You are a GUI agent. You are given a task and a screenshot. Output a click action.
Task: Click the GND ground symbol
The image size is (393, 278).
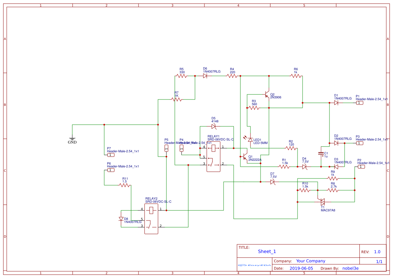pyautogui.click(x=72, y=138)
